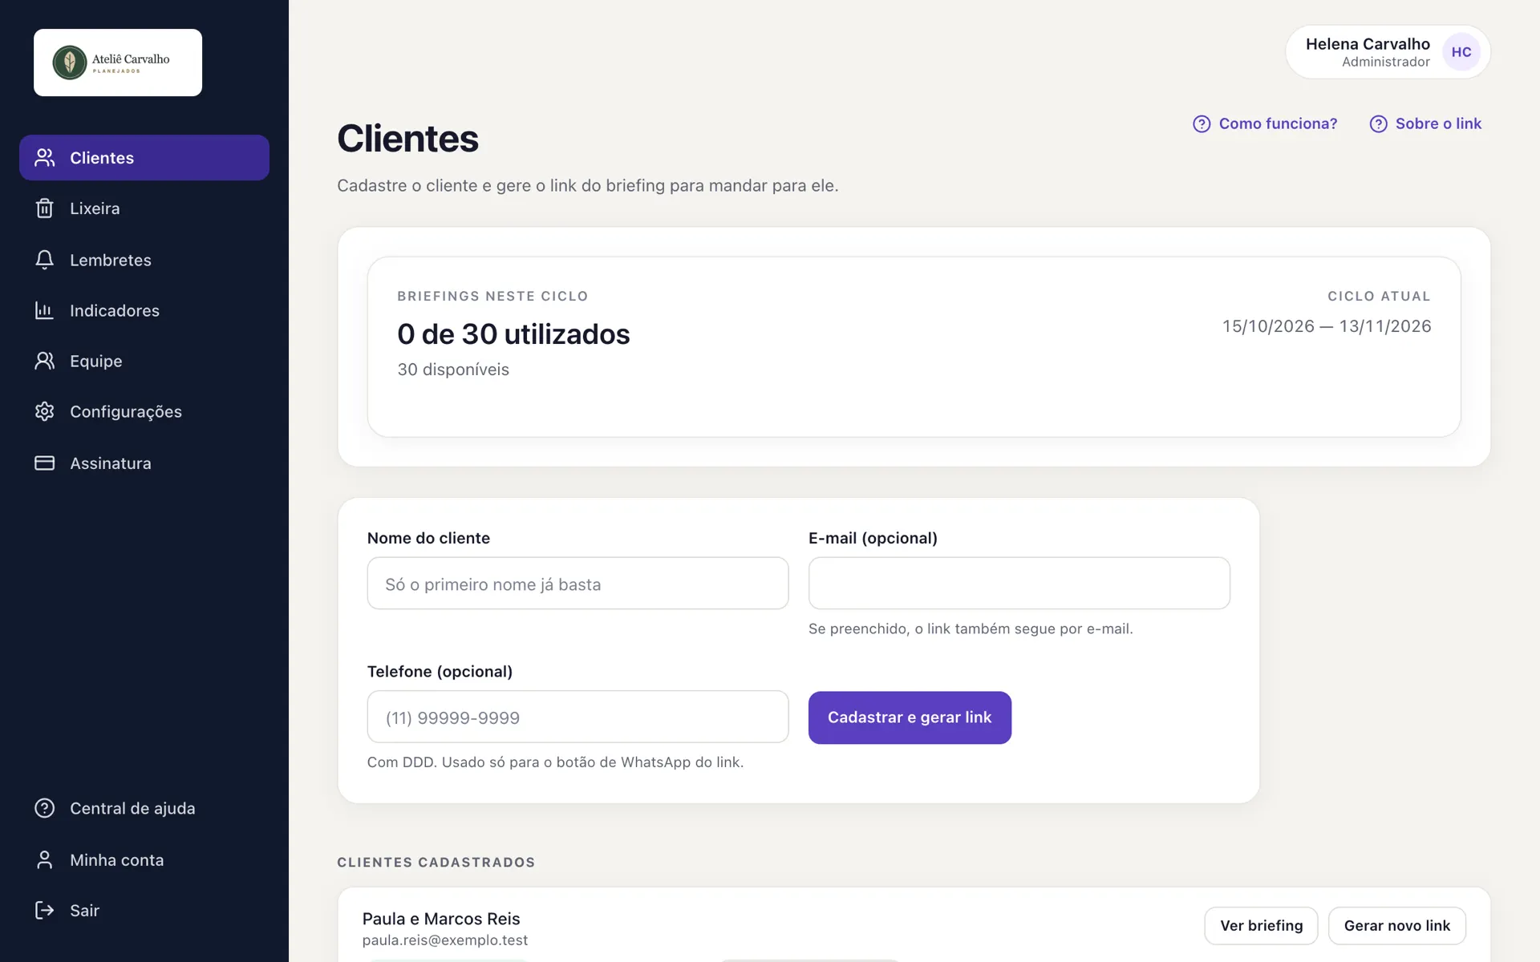Click the Clientes page heading
This screenshot has width=1540, height=962.
407,139
